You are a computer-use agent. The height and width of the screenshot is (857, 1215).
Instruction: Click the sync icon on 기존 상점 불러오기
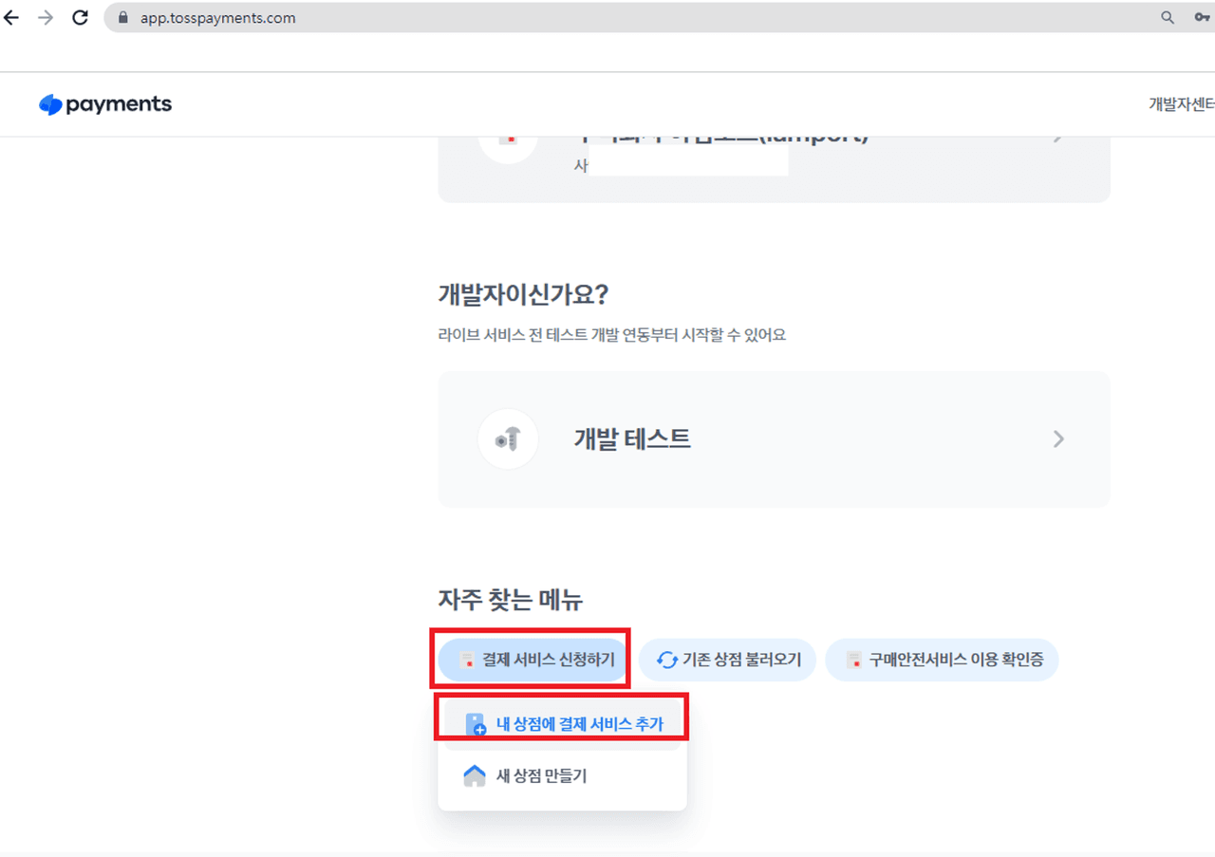666,661
